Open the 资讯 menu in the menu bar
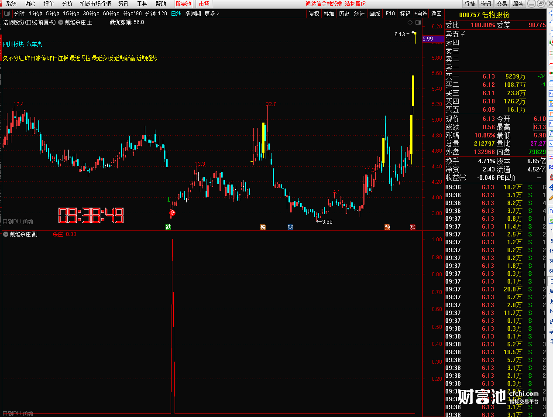Image resolution: width=553 pixels, height=417 pixels. click(124, 3)
